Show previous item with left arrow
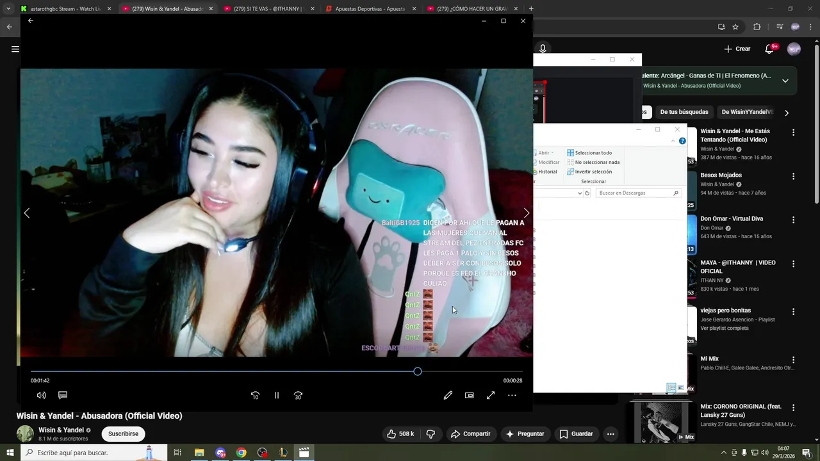Viewport: 820px width, 461px height. (x=27, y=213)
